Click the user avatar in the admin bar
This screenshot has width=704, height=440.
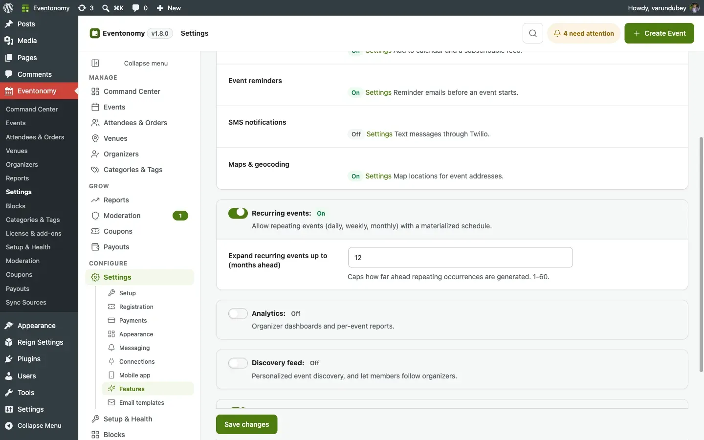pyautogui.click(x=694, y=8)
